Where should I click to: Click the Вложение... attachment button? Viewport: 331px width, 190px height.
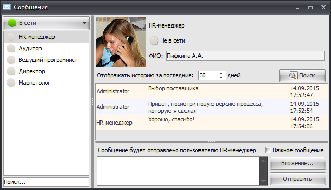point(298,163)
